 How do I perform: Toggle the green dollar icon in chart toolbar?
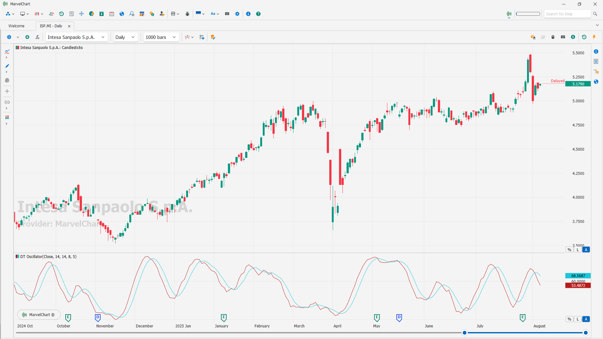coord(573,37)
